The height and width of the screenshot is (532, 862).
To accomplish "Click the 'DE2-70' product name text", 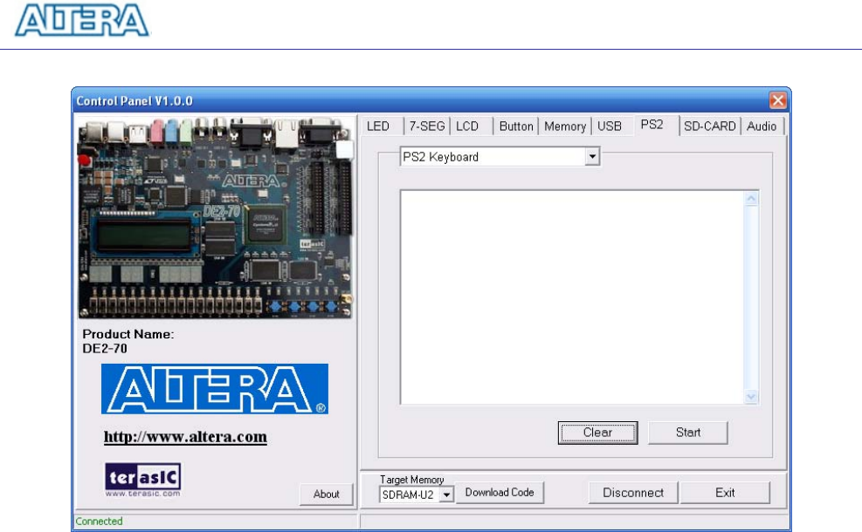I will pyautogui.click(x=105, y=349).
